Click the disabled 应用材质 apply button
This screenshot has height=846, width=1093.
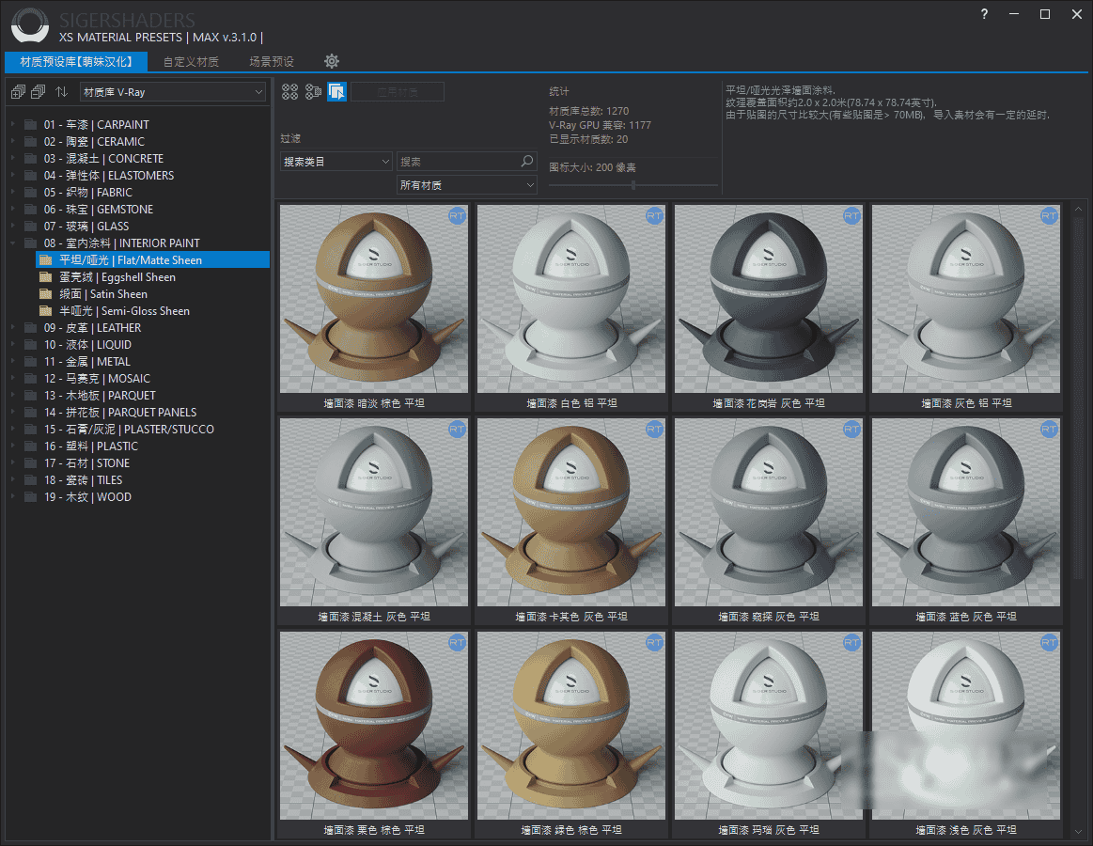[x=398, y=91]
